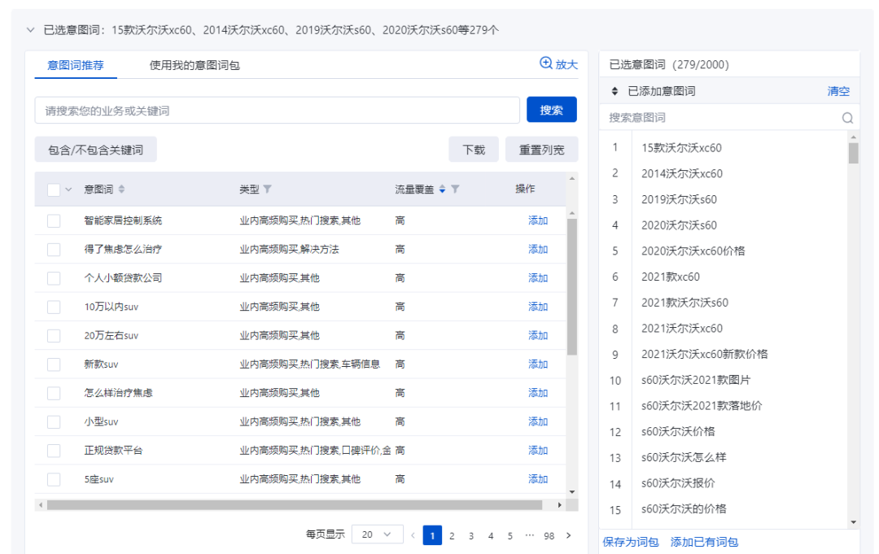879x554 pixels.
Task: Check the box for 20万左右suv
Action: click(x=54, y=335)
